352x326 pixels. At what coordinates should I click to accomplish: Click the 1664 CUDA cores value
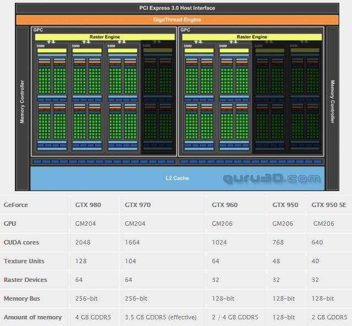coord(132,242)
